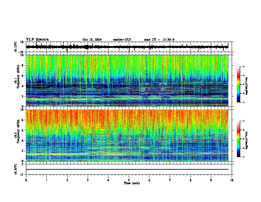Click the "4" kHz tick on ch.2 spectrogram axis

point(23,141)
